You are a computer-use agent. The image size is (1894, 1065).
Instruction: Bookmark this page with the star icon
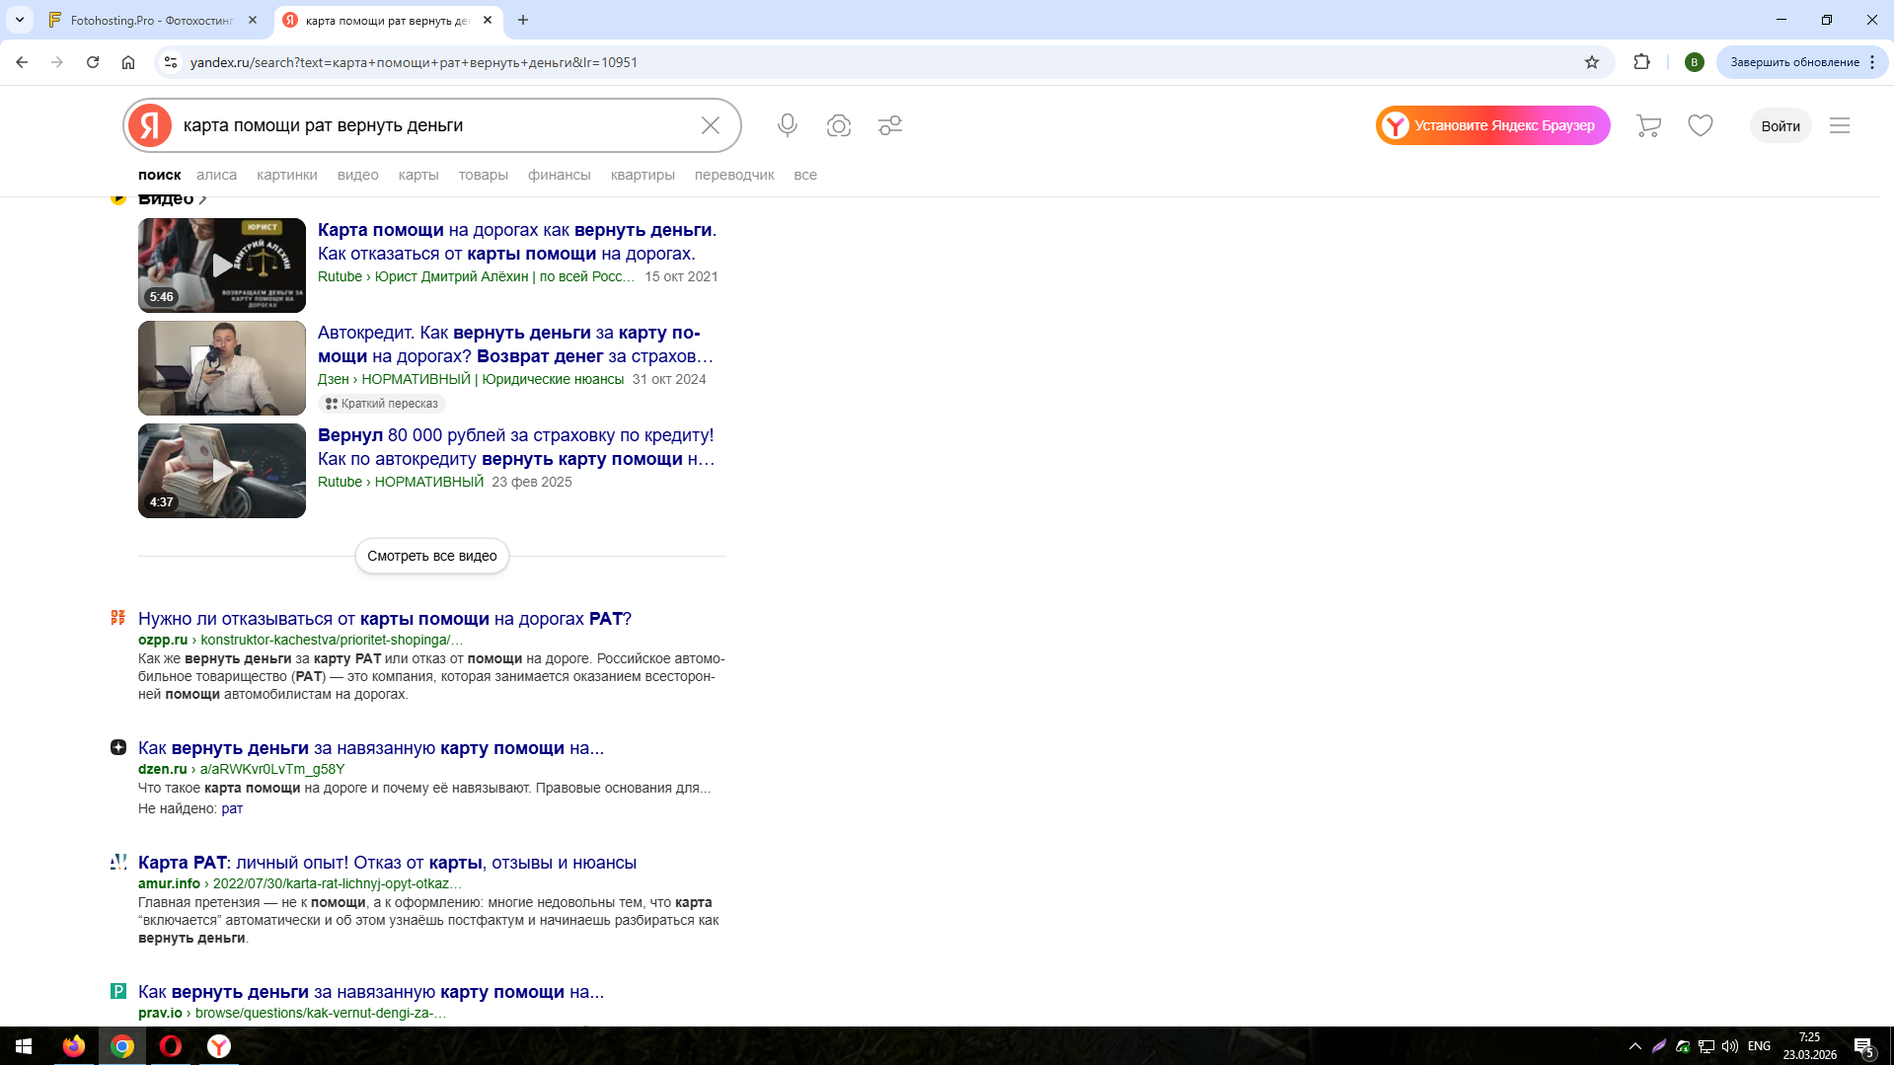[1592, 62]
